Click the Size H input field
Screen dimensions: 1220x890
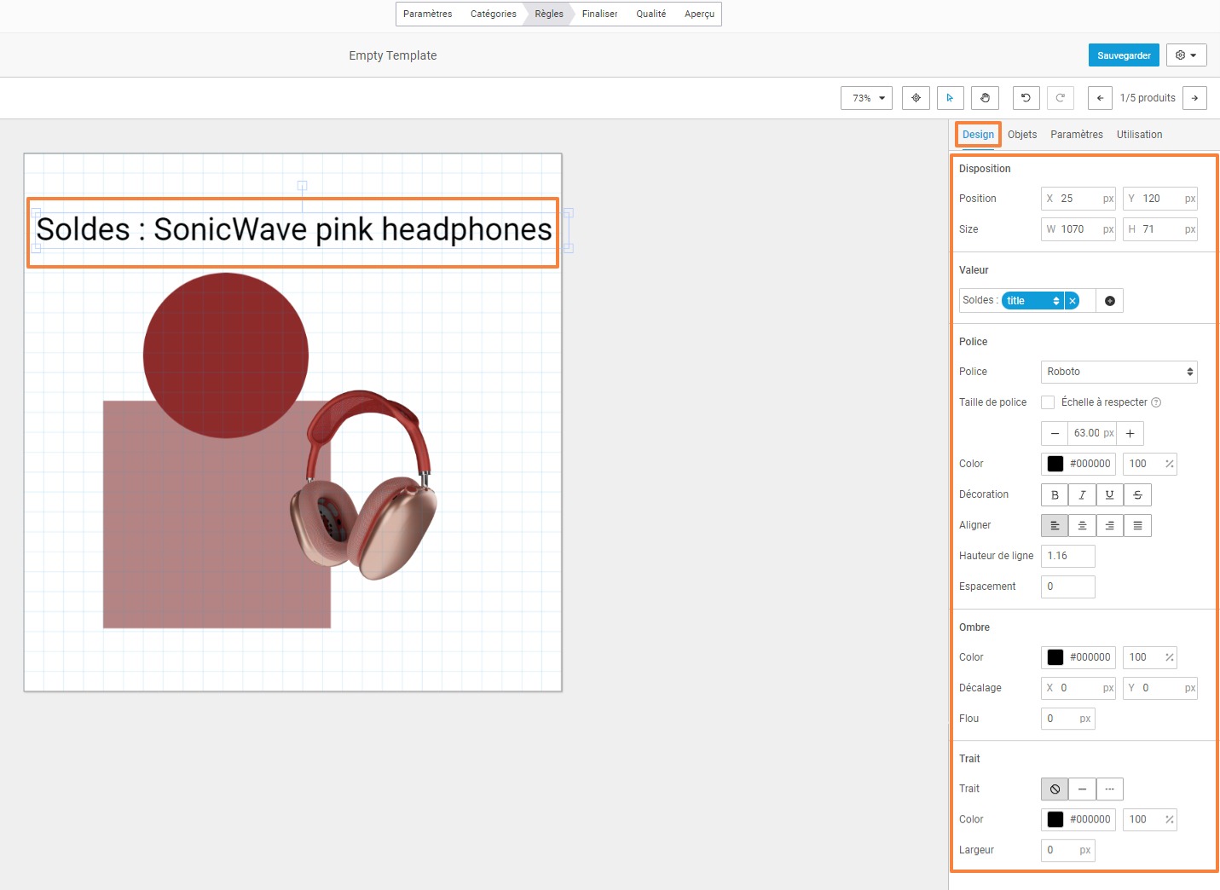click(1160, 229)
